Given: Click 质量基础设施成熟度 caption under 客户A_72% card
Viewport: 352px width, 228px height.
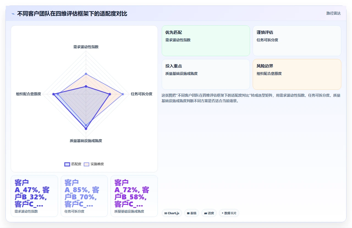Looking at the screenshot, I should pyautogui.click(x=129, y=211).
